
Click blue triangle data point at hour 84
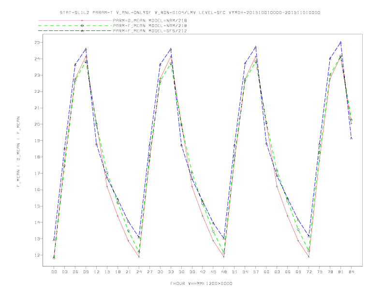(x=351, y=138)
